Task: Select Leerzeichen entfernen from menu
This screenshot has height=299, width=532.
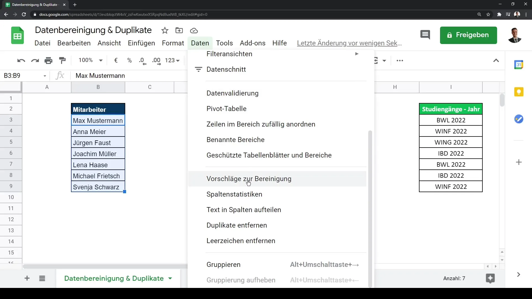Action: [241, 241]
